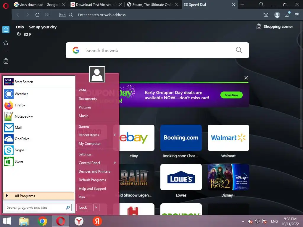Click the sidebar Home icon

coord(6,30)
